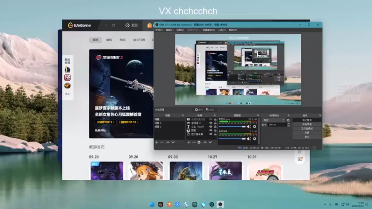The height and width of the screenshot is (209, 372).
Task: Toggle lock on display capture source
Action: pyautogui.click(x=215, y=134)
